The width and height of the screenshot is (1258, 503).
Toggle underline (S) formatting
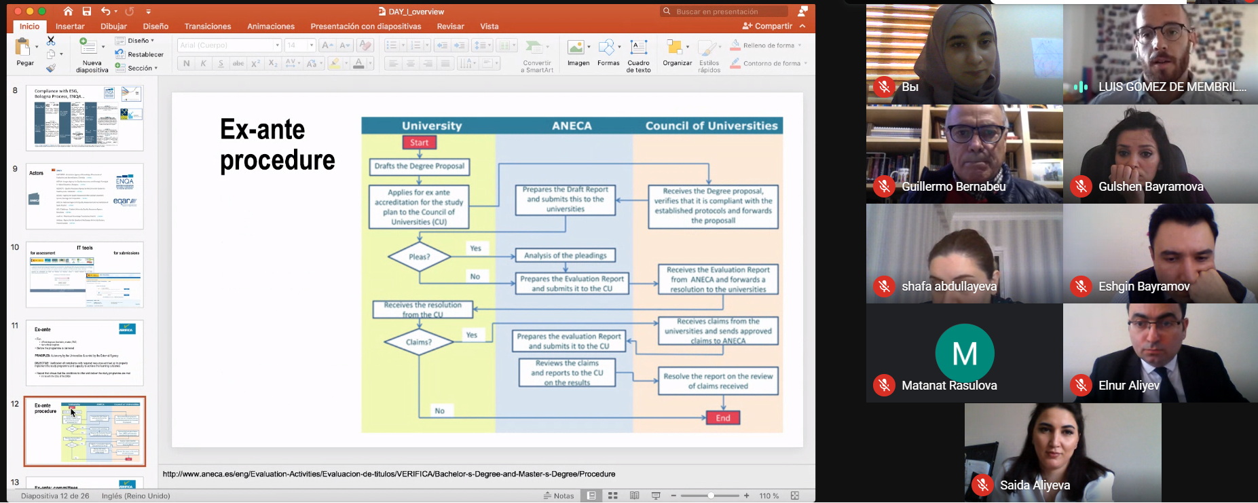tap(221, 63)
